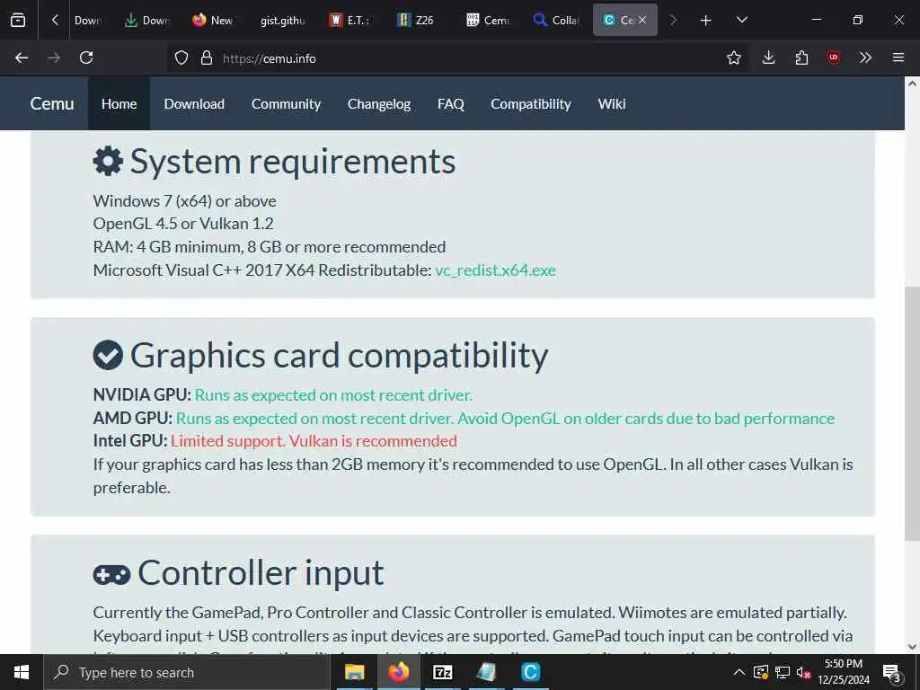
Task: Click the Graphics card compatibility check icon
Action: [x=108, y=355]
